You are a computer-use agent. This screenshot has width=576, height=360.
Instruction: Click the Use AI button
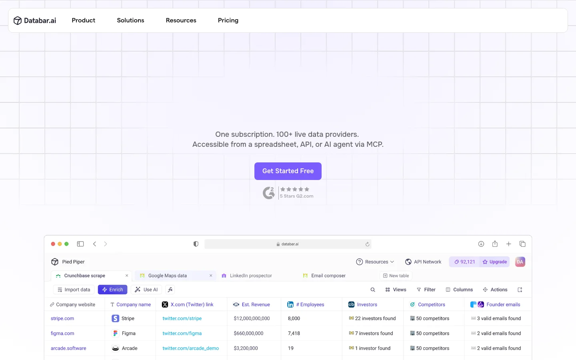click(x=146, y=290)
